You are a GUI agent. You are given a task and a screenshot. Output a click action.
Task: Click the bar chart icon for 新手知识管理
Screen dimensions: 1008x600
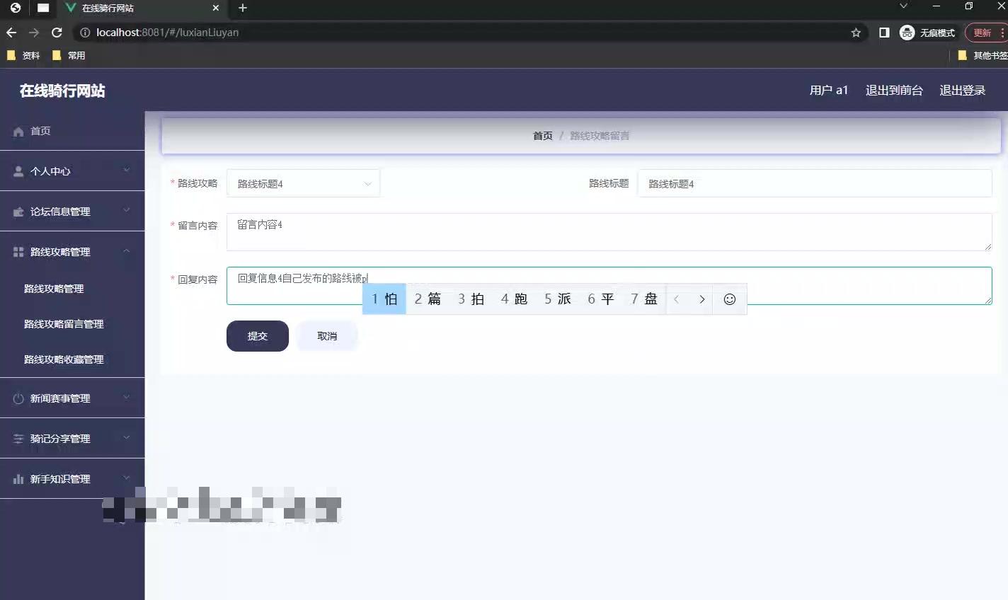pos(16,478)
